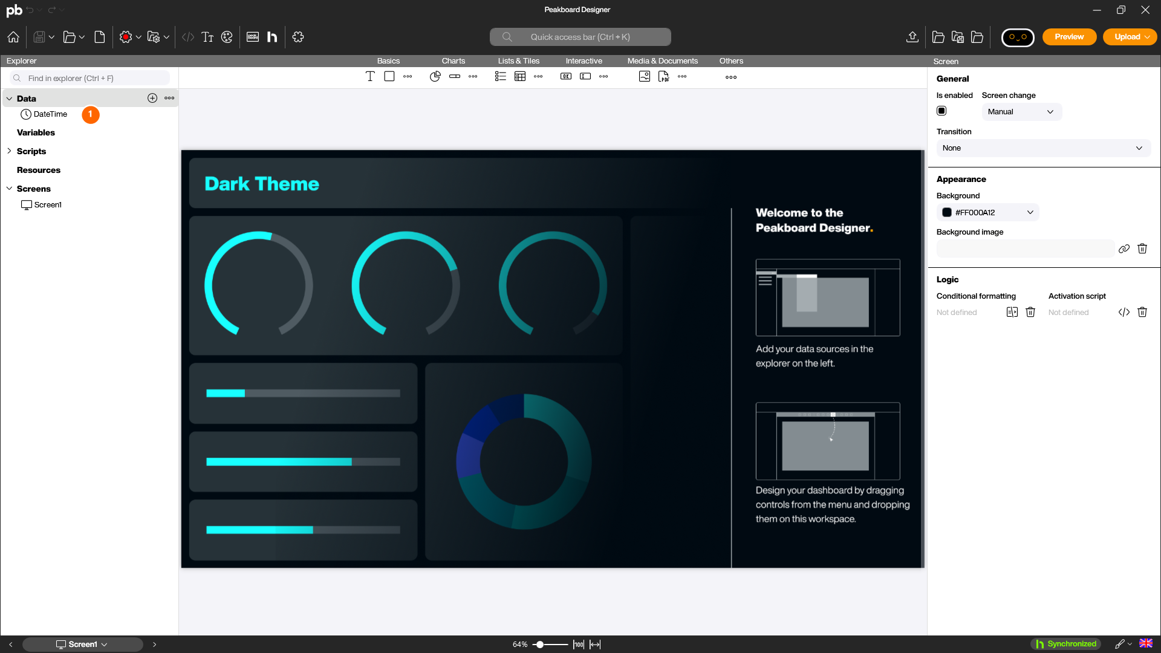Toggle the Is enabled checkbox
This screenshot has width=1161, height=653.
pyautogui.click(x=941, y=111)
